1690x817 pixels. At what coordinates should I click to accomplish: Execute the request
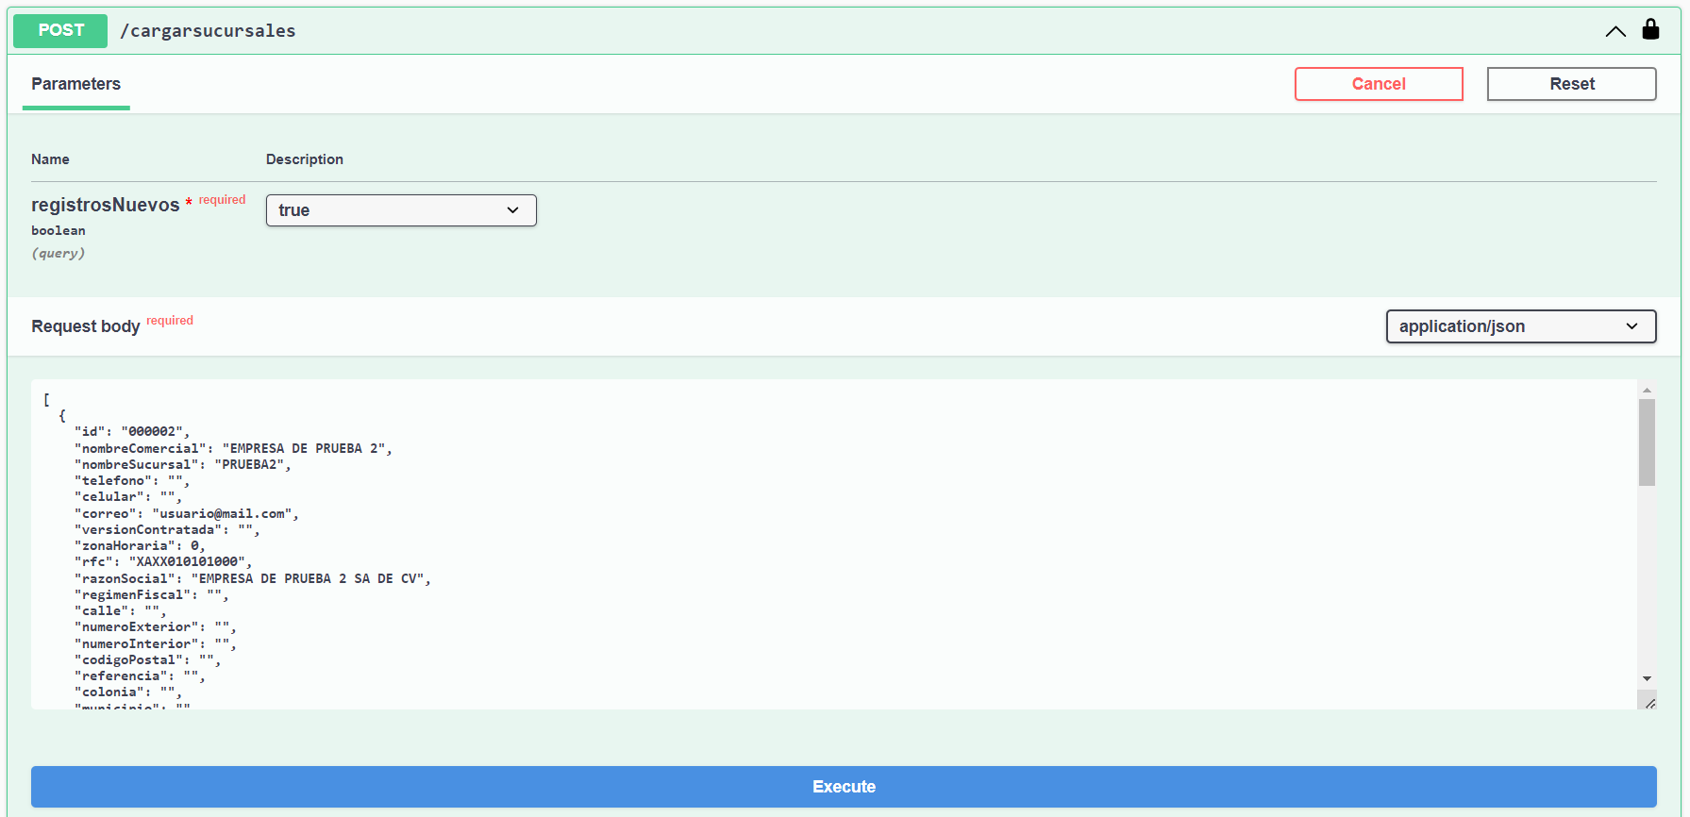pos(844,787)
